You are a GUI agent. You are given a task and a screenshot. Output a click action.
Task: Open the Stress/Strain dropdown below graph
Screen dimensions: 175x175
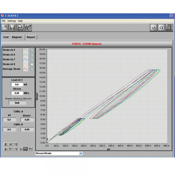coord(81,153)
